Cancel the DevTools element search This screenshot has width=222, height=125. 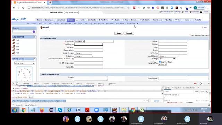(x=156, y=101)
